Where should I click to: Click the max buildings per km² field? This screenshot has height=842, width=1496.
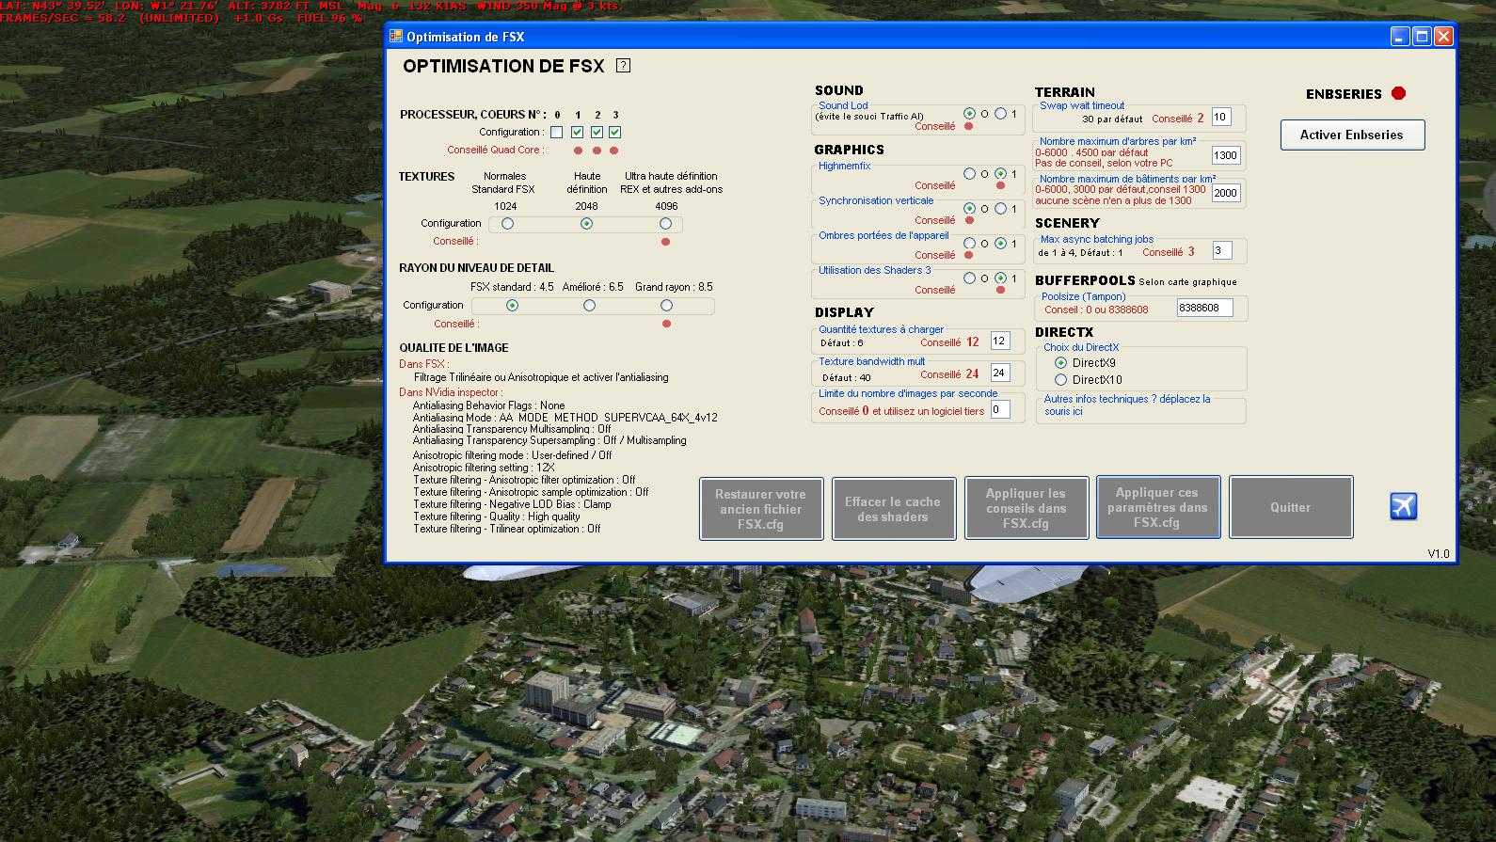1226,193
